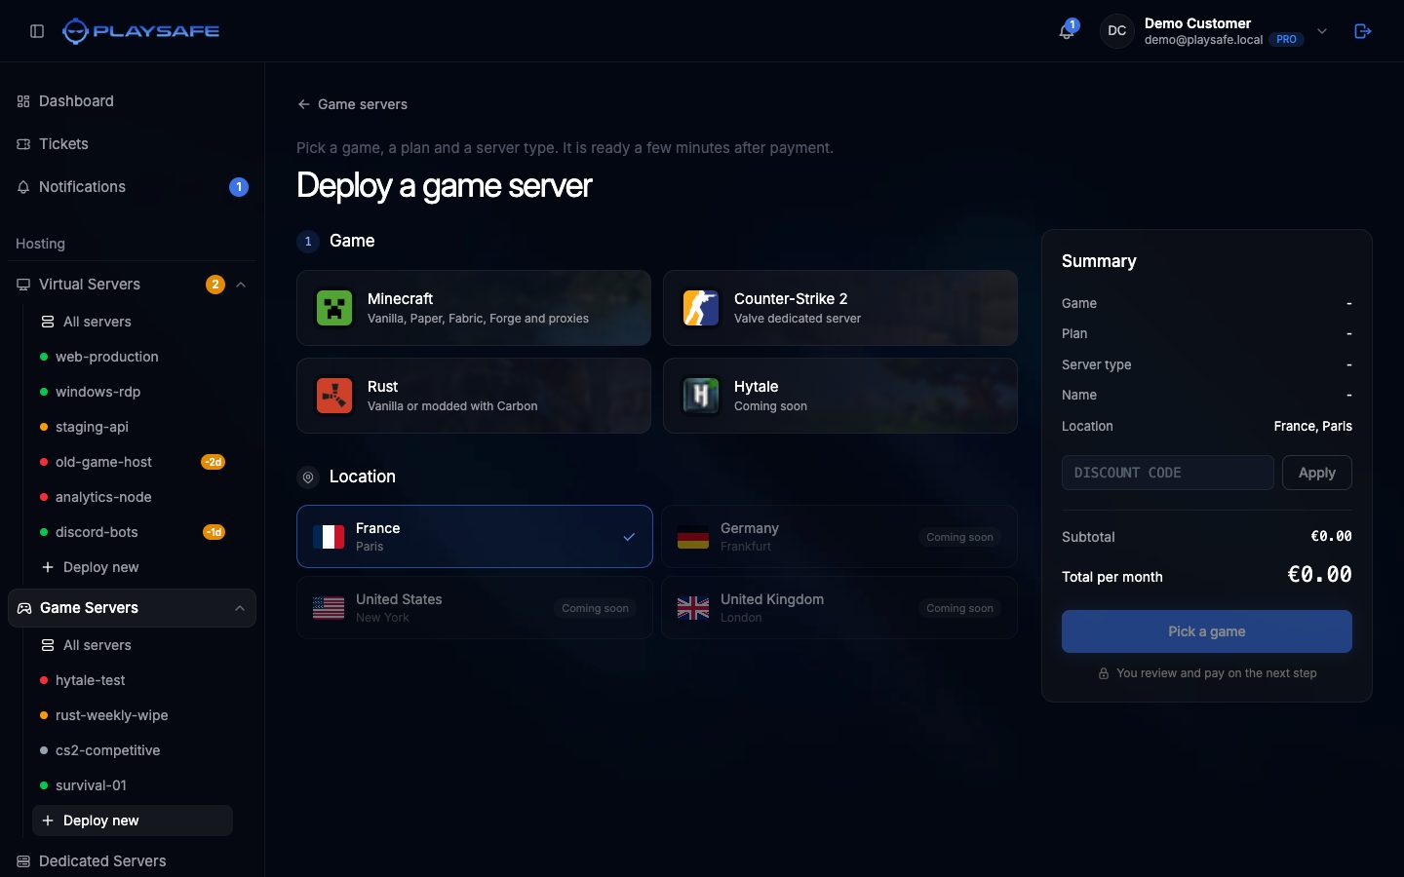Choose the Hytale game card
Image resolution: width=1404 pixels, height=877 pixels.
pos(840,396)
